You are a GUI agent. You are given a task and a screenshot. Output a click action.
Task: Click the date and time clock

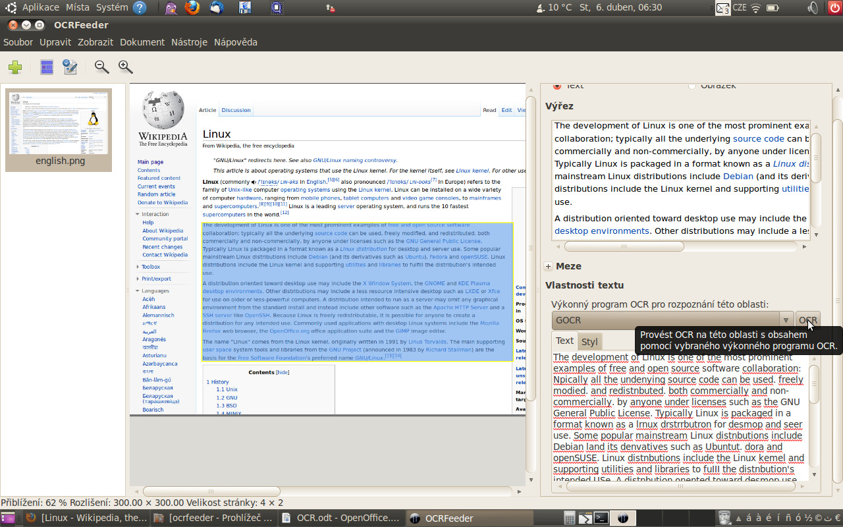coord(620,8)
